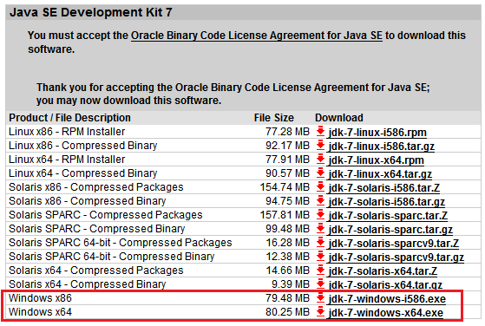This screenshot has width=485, height=326.
Task: Download jdk-7-windows-x64.exe file link
Action: (386, 313)
